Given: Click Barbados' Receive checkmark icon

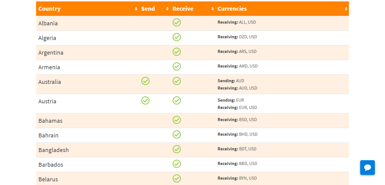Looking at the screenshot, I should (x=177, y=164).
